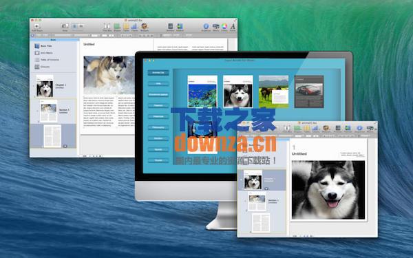Open the View menu icon in the back author window

[x=65, y=26]
